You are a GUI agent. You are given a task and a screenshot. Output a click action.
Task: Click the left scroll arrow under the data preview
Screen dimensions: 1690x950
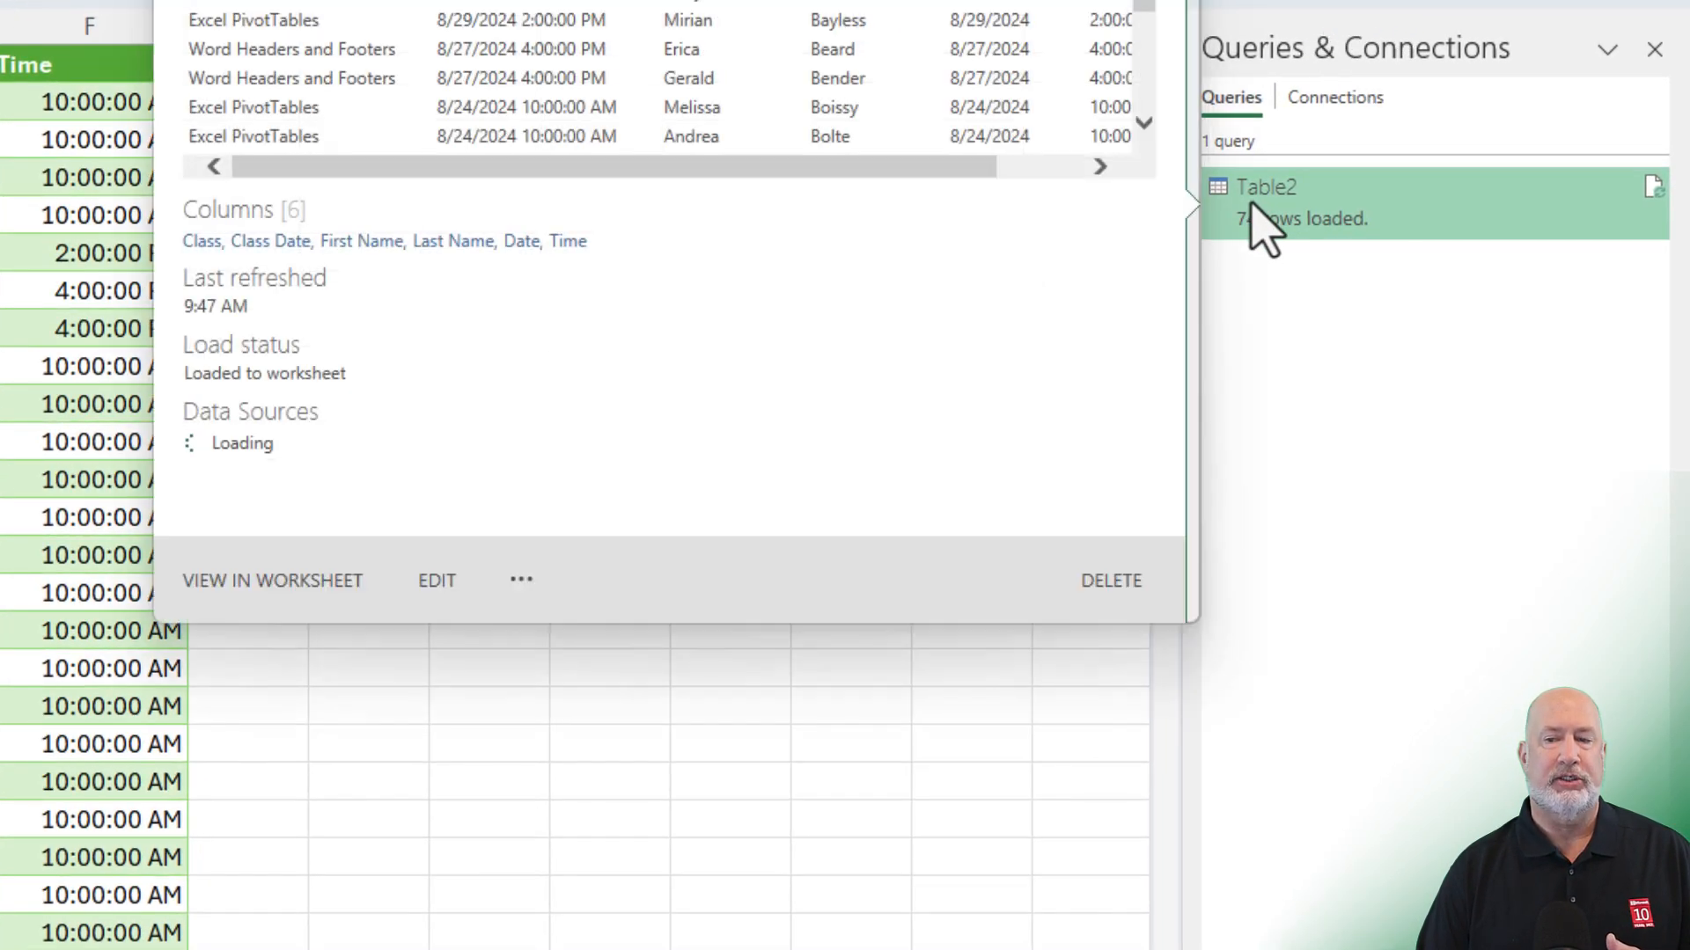point(213,166)
